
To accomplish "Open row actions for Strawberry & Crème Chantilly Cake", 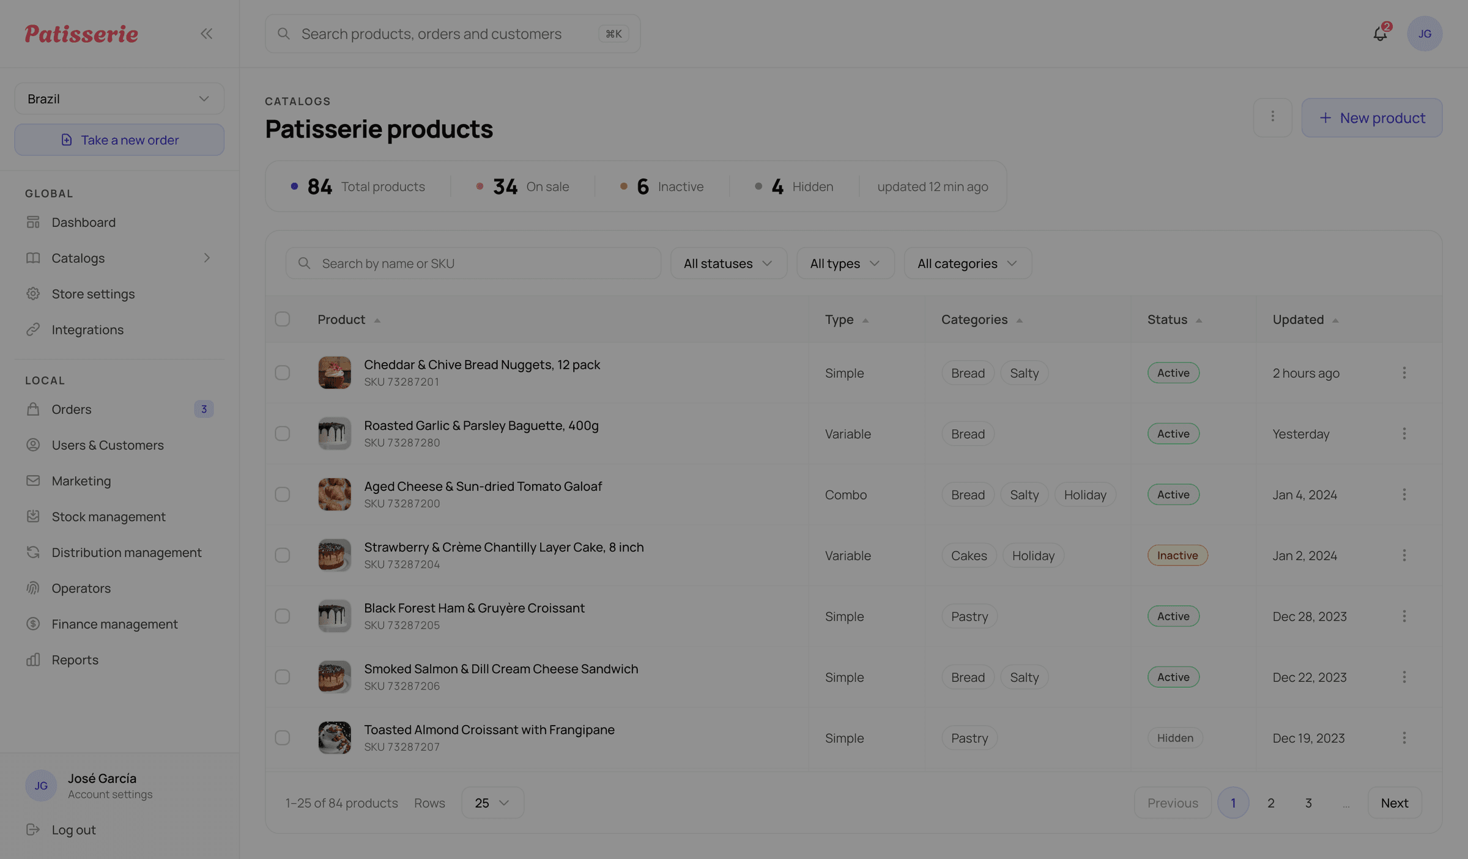I will pos(1404,555).
